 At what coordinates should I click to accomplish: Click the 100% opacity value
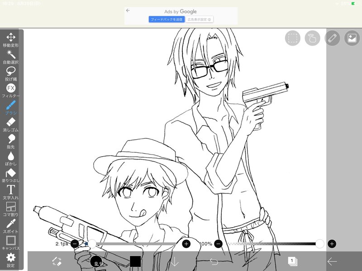coord(205,243)
